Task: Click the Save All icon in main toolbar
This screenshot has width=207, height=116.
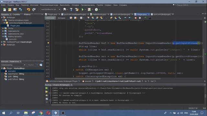Action: click(x=20, y=10)
